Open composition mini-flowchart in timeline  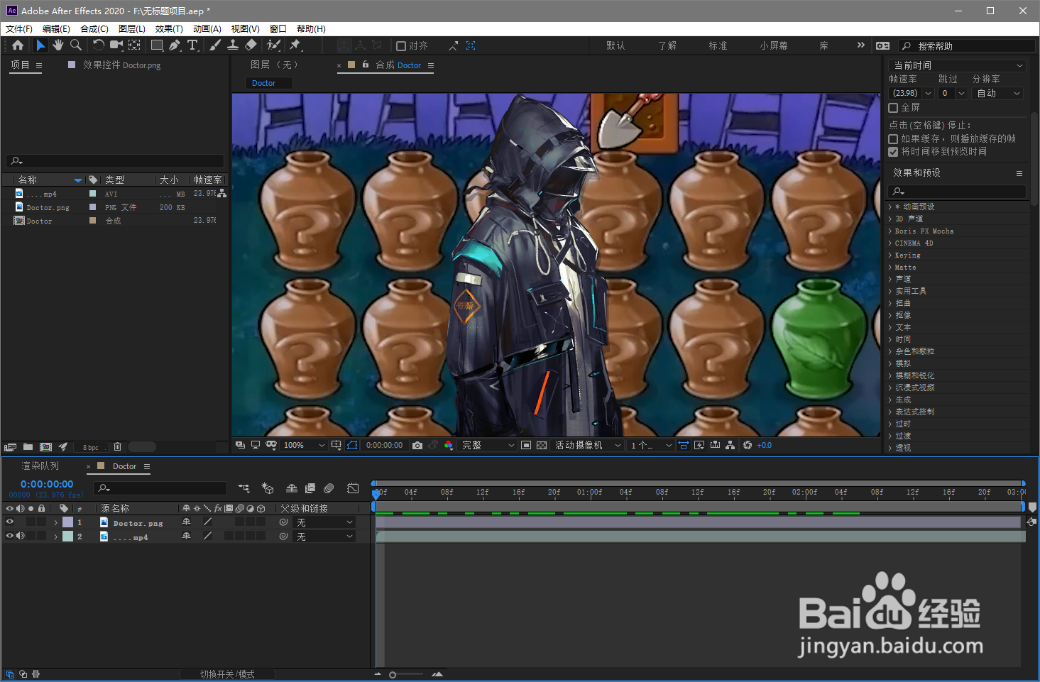[x=244, y=488]
